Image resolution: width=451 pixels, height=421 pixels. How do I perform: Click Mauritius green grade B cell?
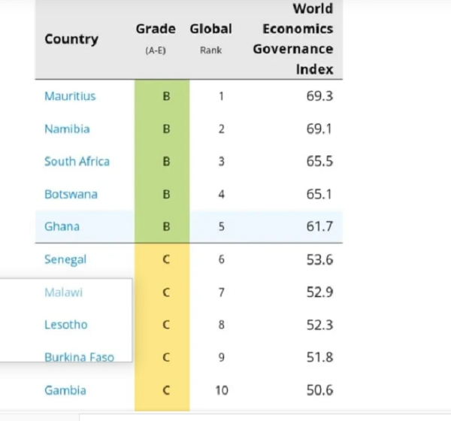pos(166,96)
